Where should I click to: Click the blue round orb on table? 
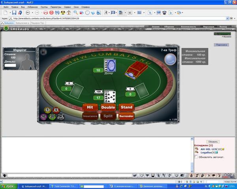point(170,59)
